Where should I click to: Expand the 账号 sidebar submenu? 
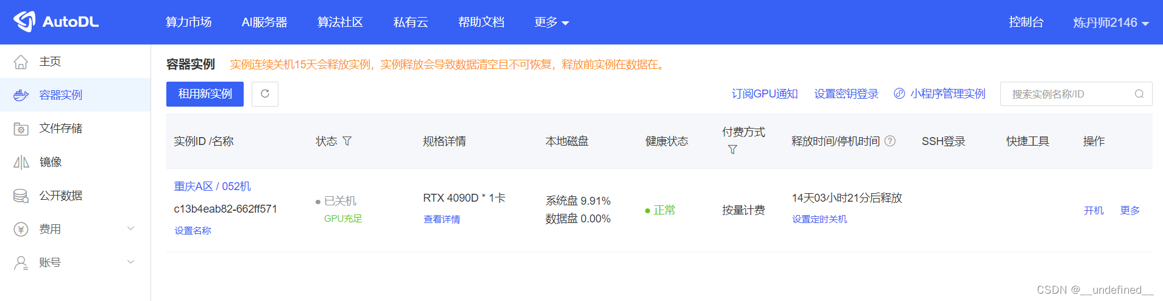130,262
